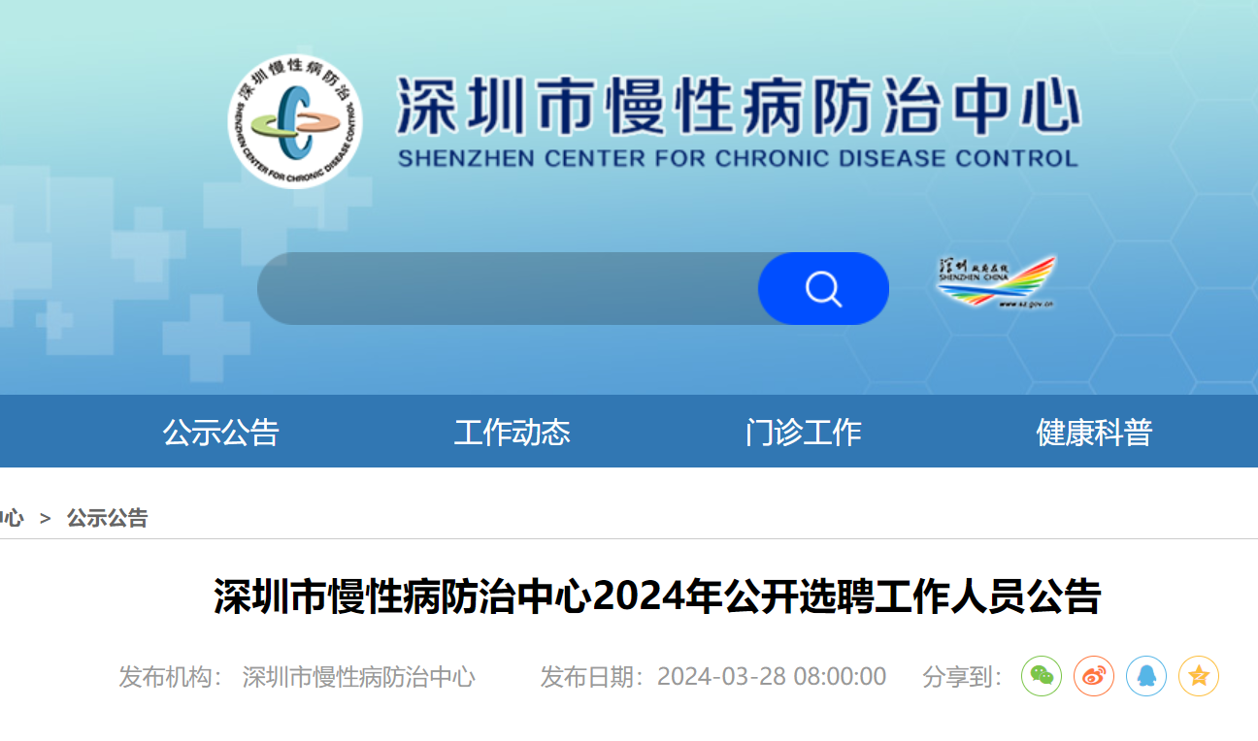Click the 2024年公开选聘工作人员公告 article title
Viewport: 1258px width, 741px height.
pos(657,596)
